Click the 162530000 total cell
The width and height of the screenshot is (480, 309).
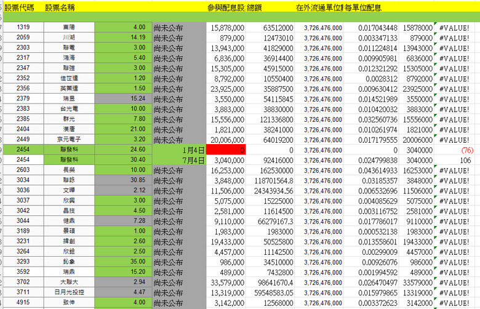(270, 171)
